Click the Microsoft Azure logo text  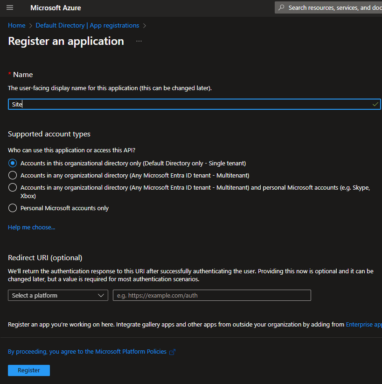point(56,8)
